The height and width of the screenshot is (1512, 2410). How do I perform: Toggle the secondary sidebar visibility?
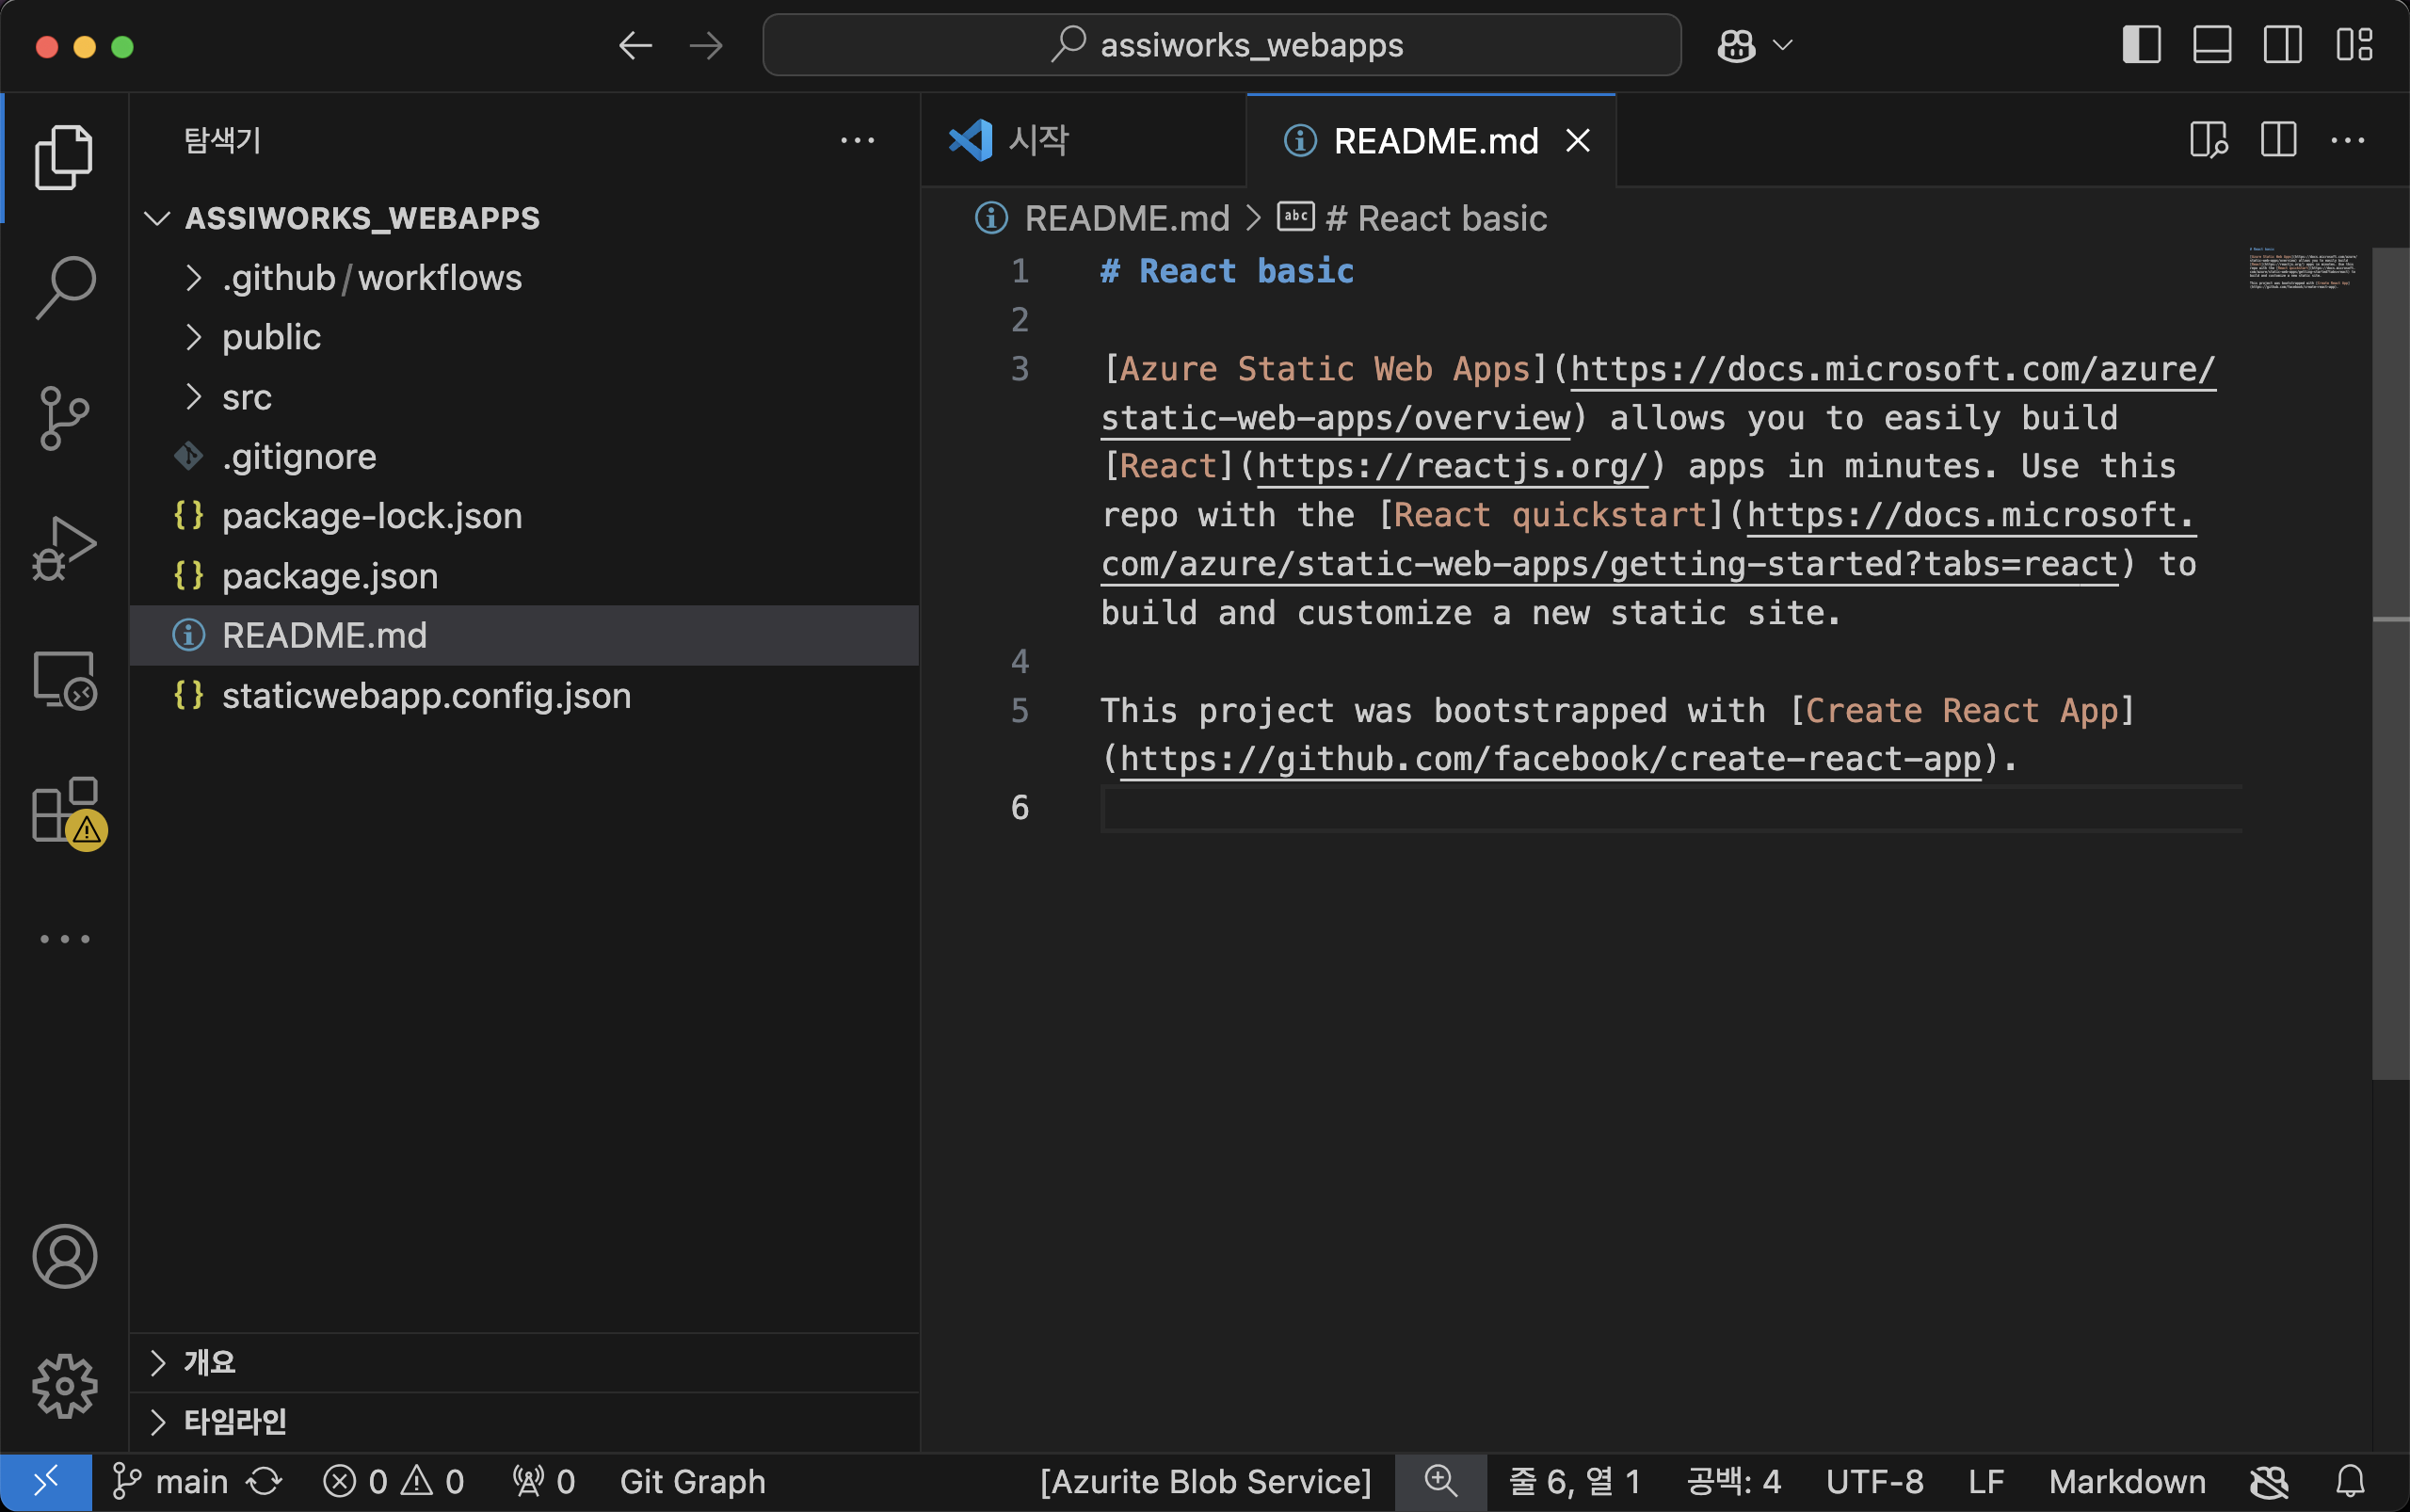(2283, 46)
